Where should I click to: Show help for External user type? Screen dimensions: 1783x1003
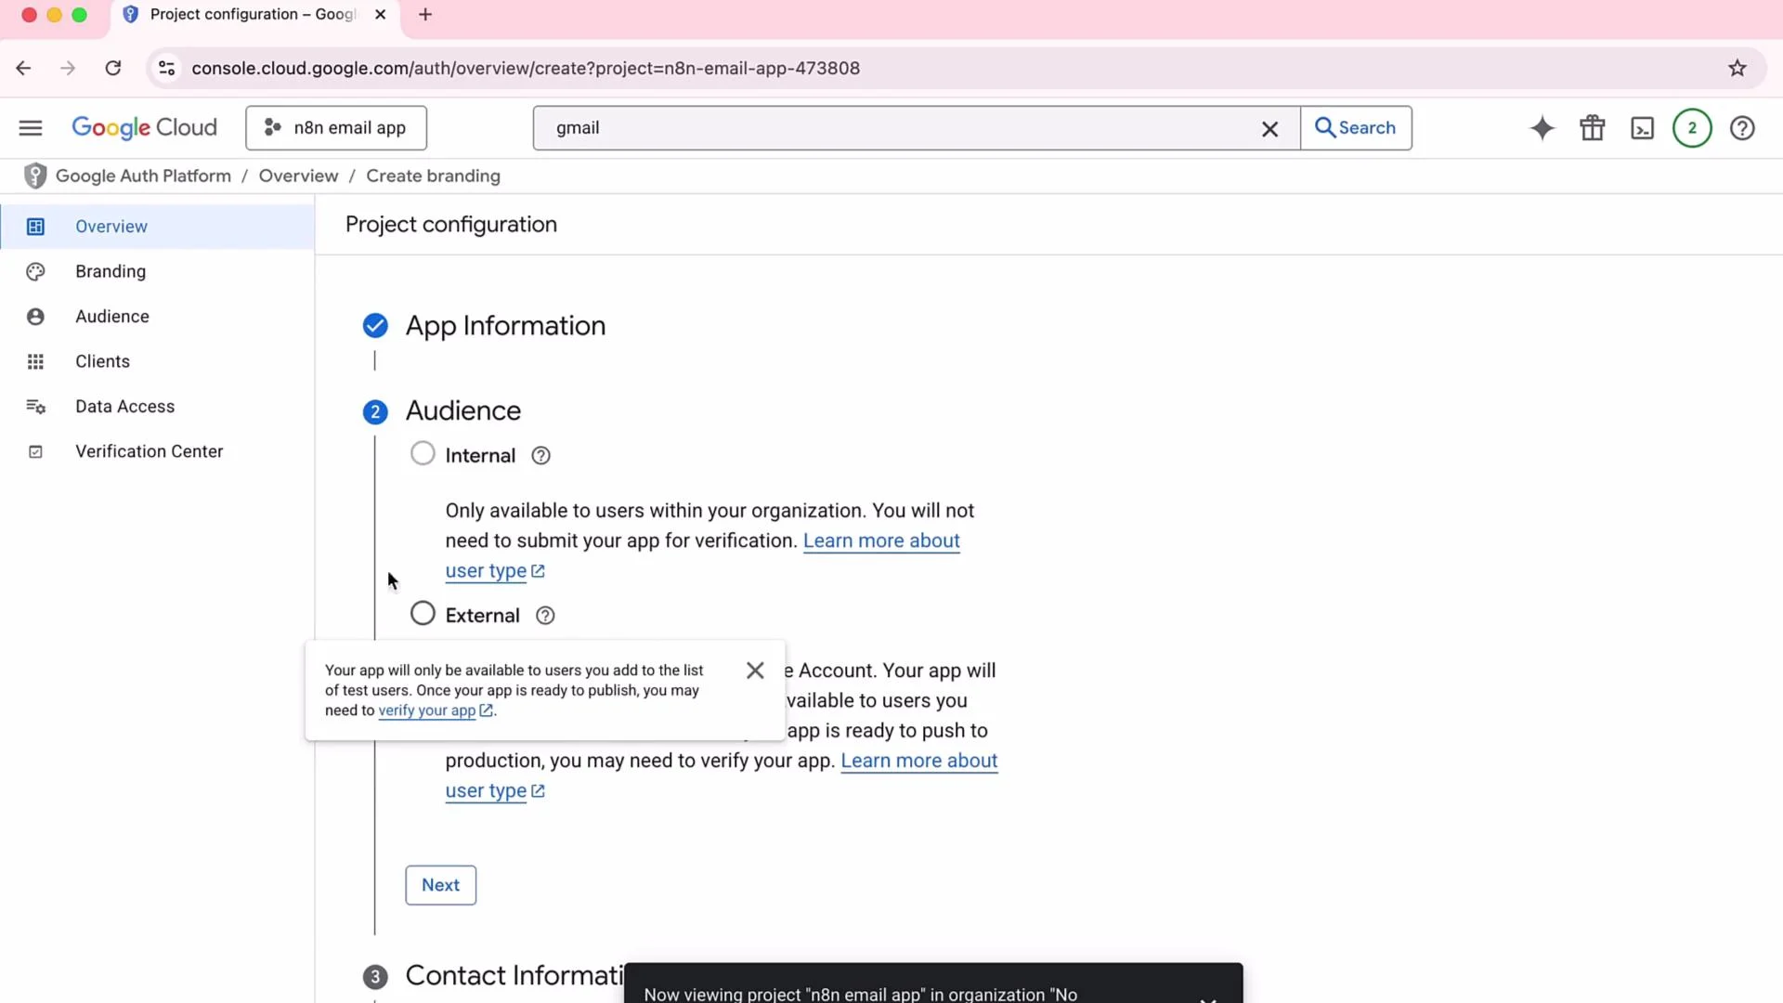coord(545,616)
